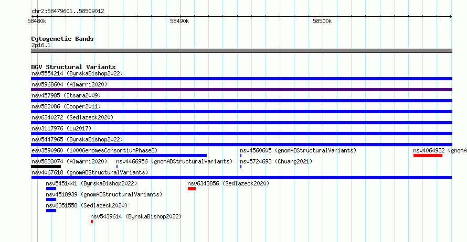
Task: Click the 58490k ruler label
Action: coord(179,21)
